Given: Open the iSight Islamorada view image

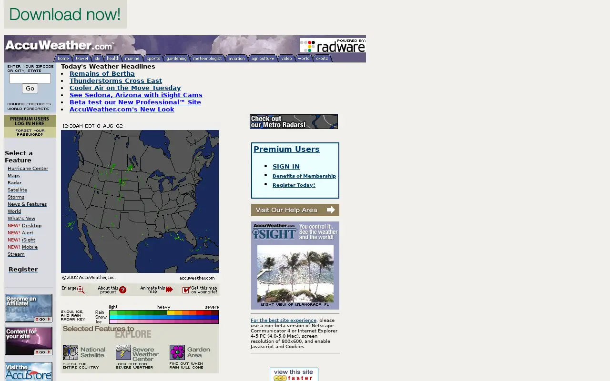Looking at the screenshot, I should [x=295, y=273].
